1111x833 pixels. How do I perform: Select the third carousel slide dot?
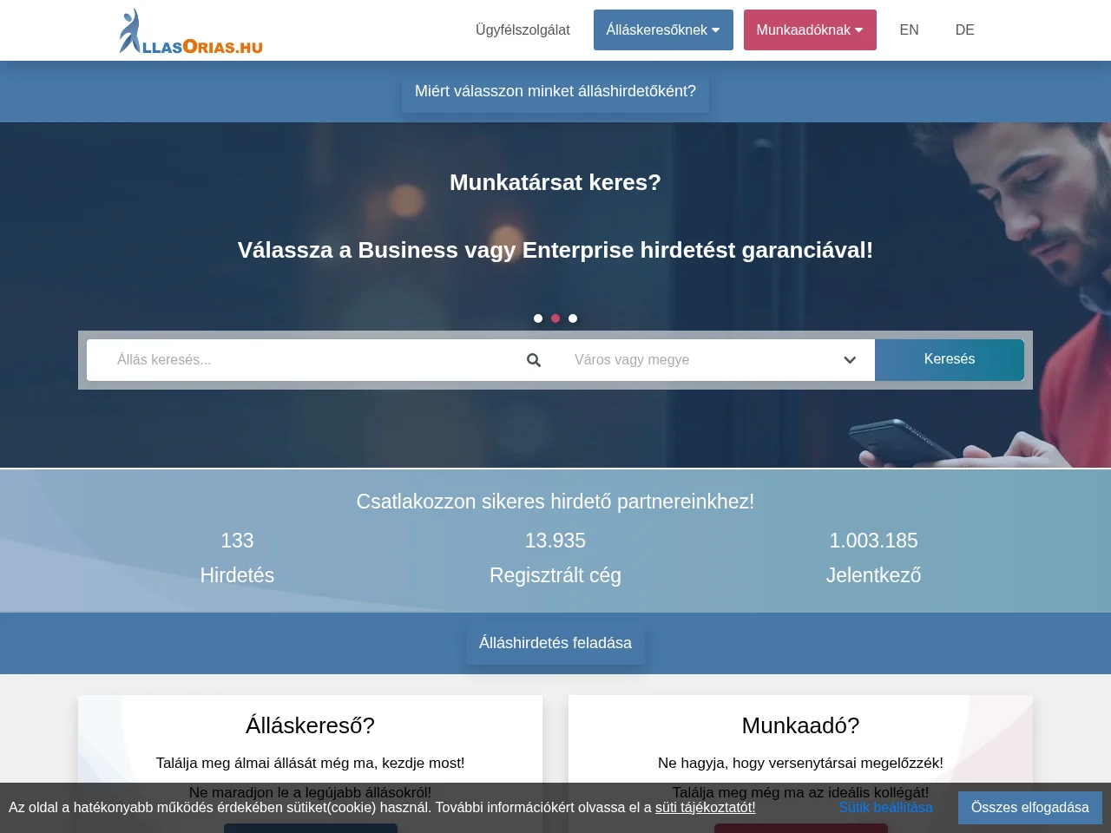tap(573, 318)
